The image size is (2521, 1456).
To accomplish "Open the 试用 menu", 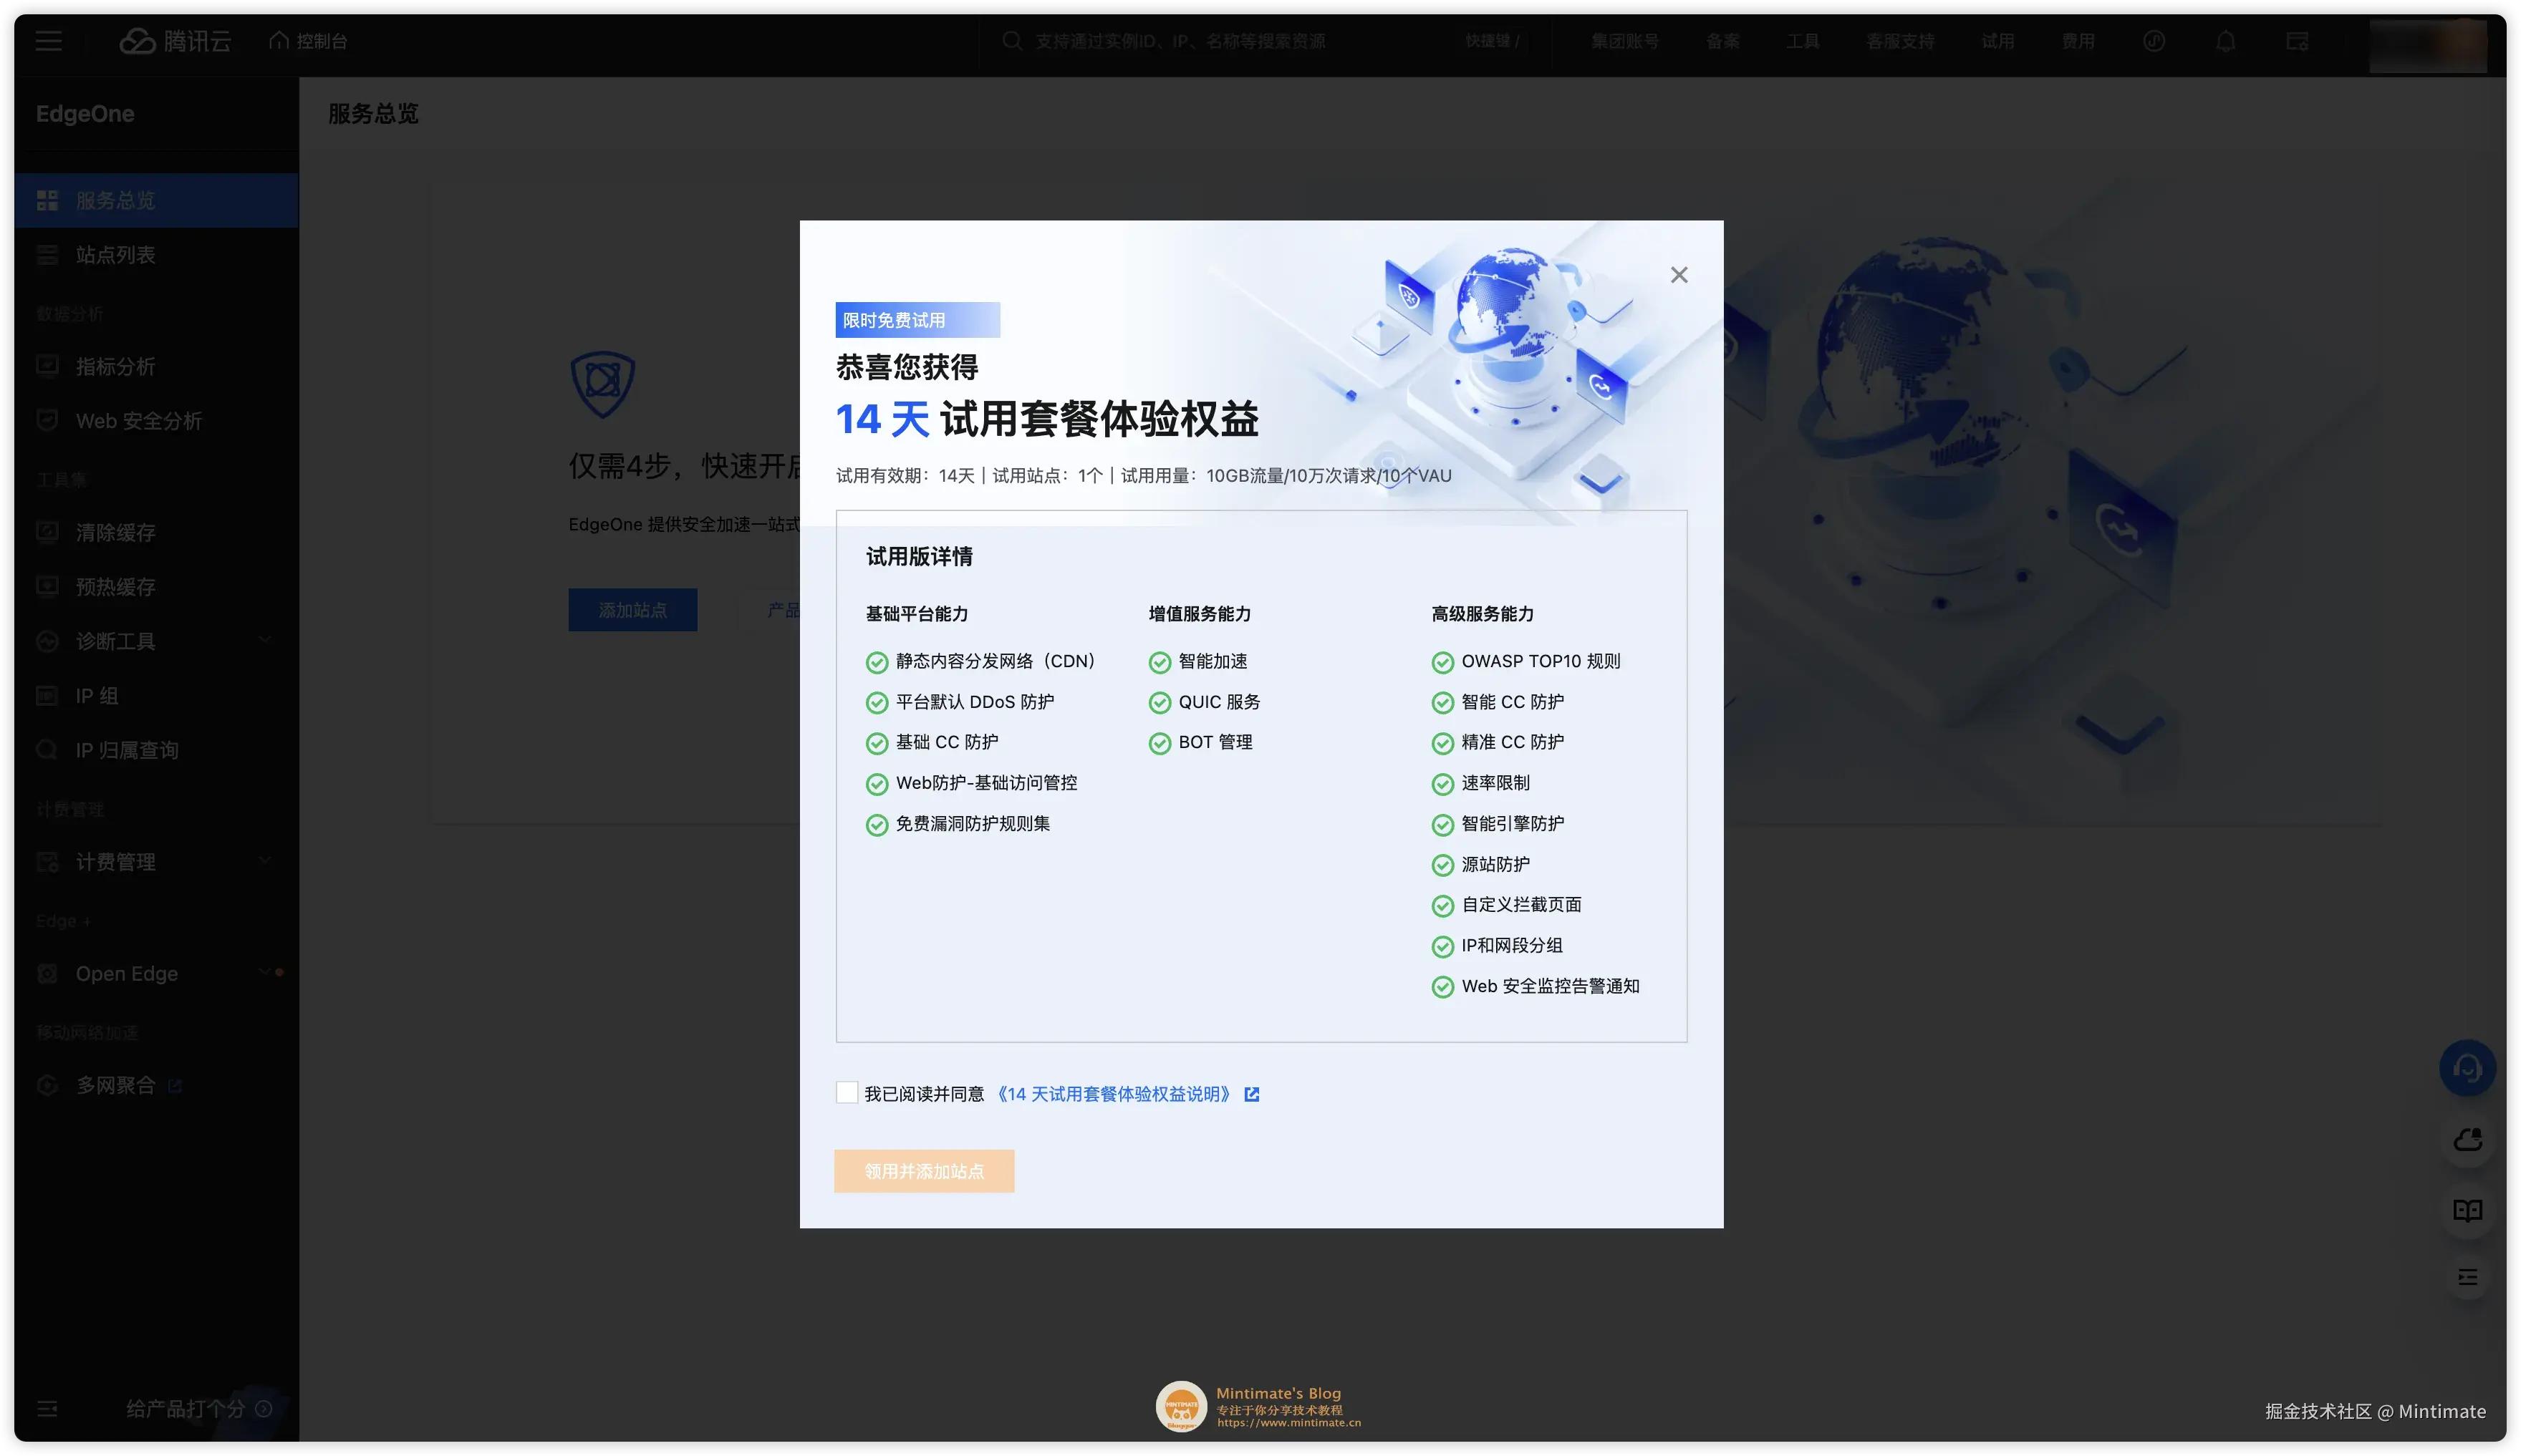I will pyautogui.click(x=1997, y=41).
